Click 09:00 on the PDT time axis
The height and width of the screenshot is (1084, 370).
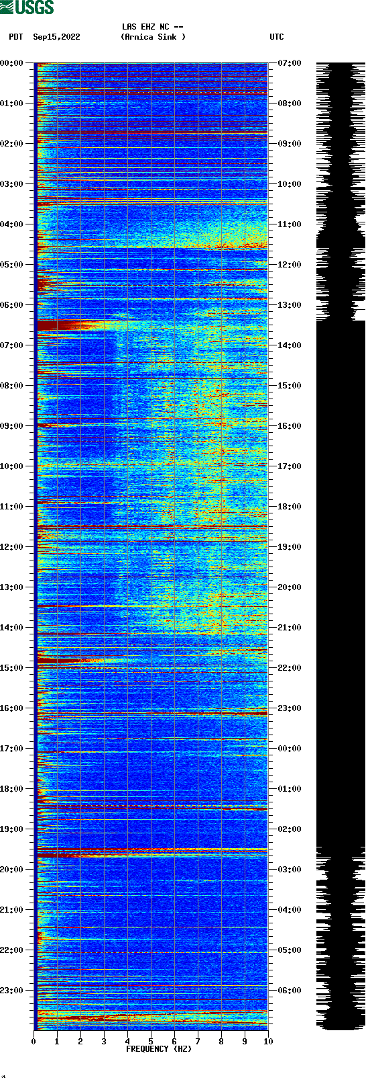click(x=12, y=426)
